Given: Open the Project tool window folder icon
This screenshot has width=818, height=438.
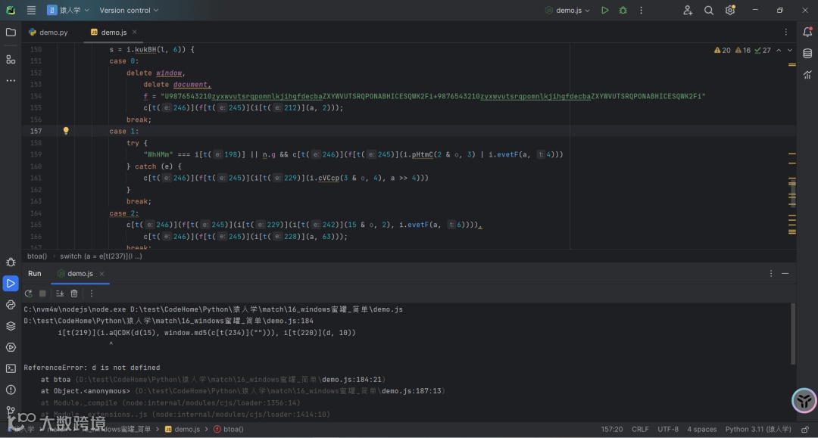Looking at the screenshot, I should pos(11,33).
